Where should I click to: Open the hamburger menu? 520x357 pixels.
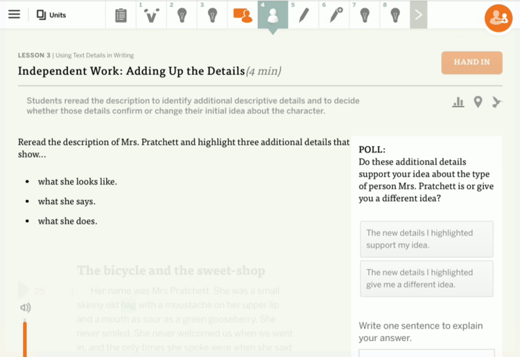point(15,15)
